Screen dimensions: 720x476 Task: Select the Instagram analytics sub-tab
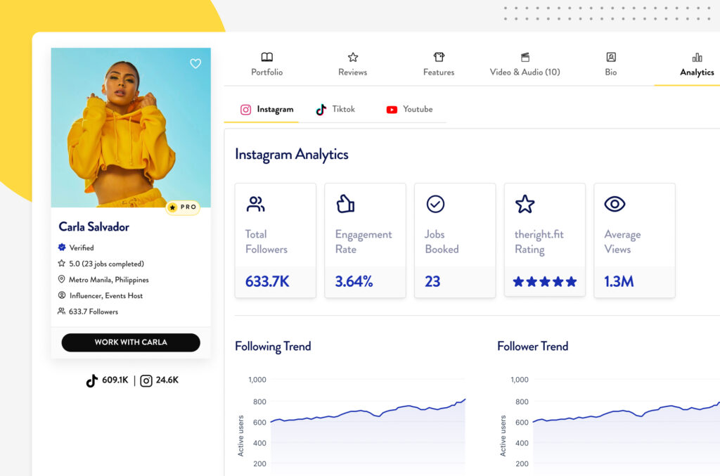click(x=266, y=109)
